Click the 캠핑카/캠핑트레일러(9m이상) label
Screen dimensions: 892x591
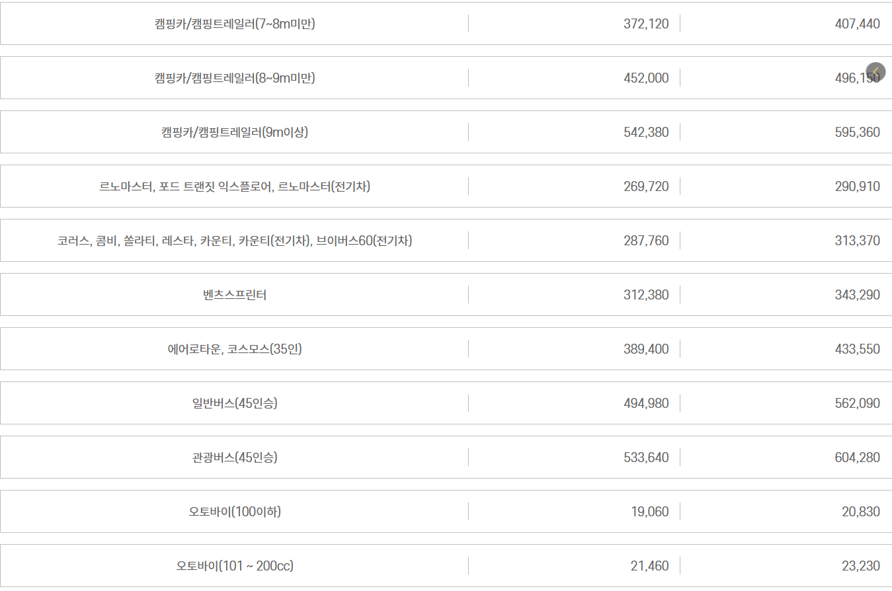point(235,132)
